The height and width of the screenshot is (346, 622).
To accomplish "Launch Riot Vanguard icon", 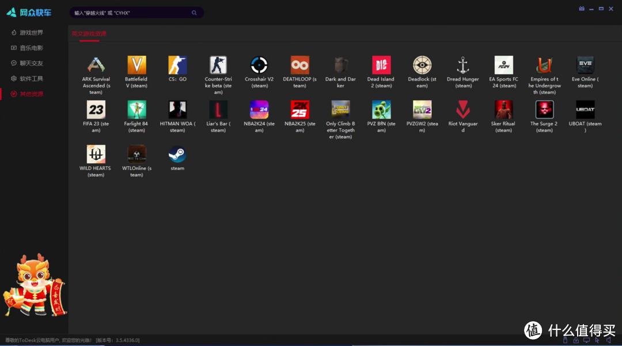I will [x=463, y=109].
